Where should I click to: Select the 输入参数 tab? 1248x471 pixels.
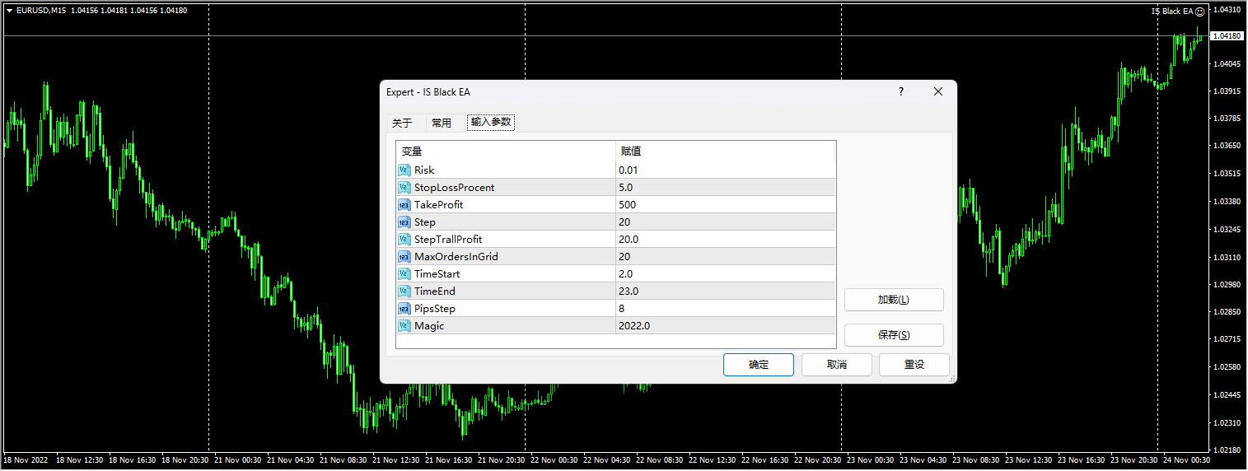pos(491,123)
